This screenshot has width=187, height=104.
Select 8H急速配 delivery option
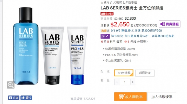(x=124, y=73)
